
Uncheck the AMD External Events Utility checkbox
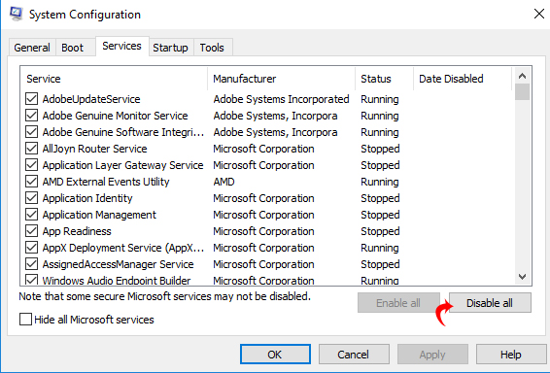31,182
